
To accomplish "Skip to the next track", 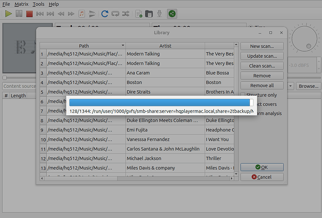I will 50,14.
